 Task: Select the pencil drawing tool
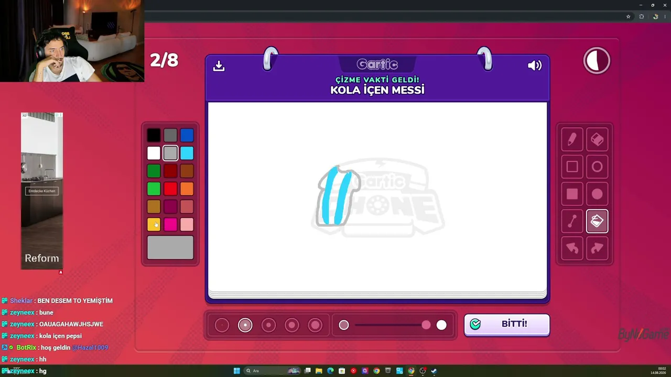pyautogui.click(x=572, y=139)
